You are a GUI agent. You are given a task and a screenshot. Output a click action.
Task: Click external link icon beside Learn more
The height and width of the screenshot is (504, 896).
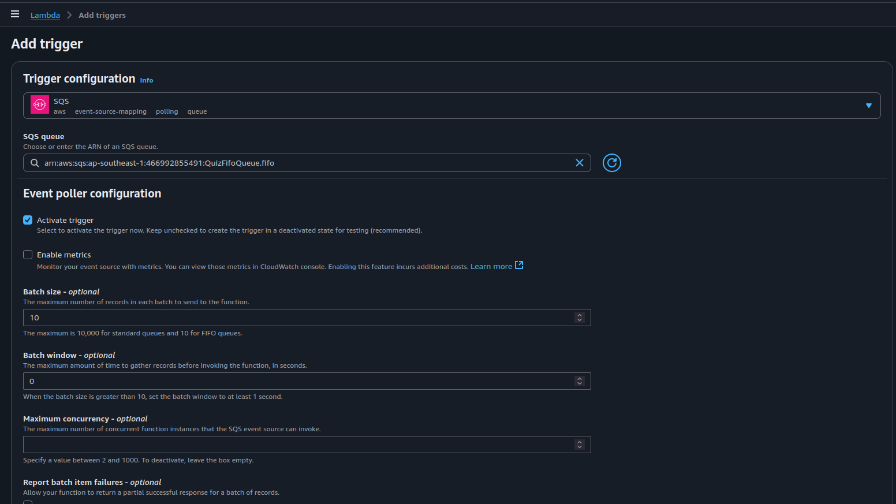[x=519, y=265]
